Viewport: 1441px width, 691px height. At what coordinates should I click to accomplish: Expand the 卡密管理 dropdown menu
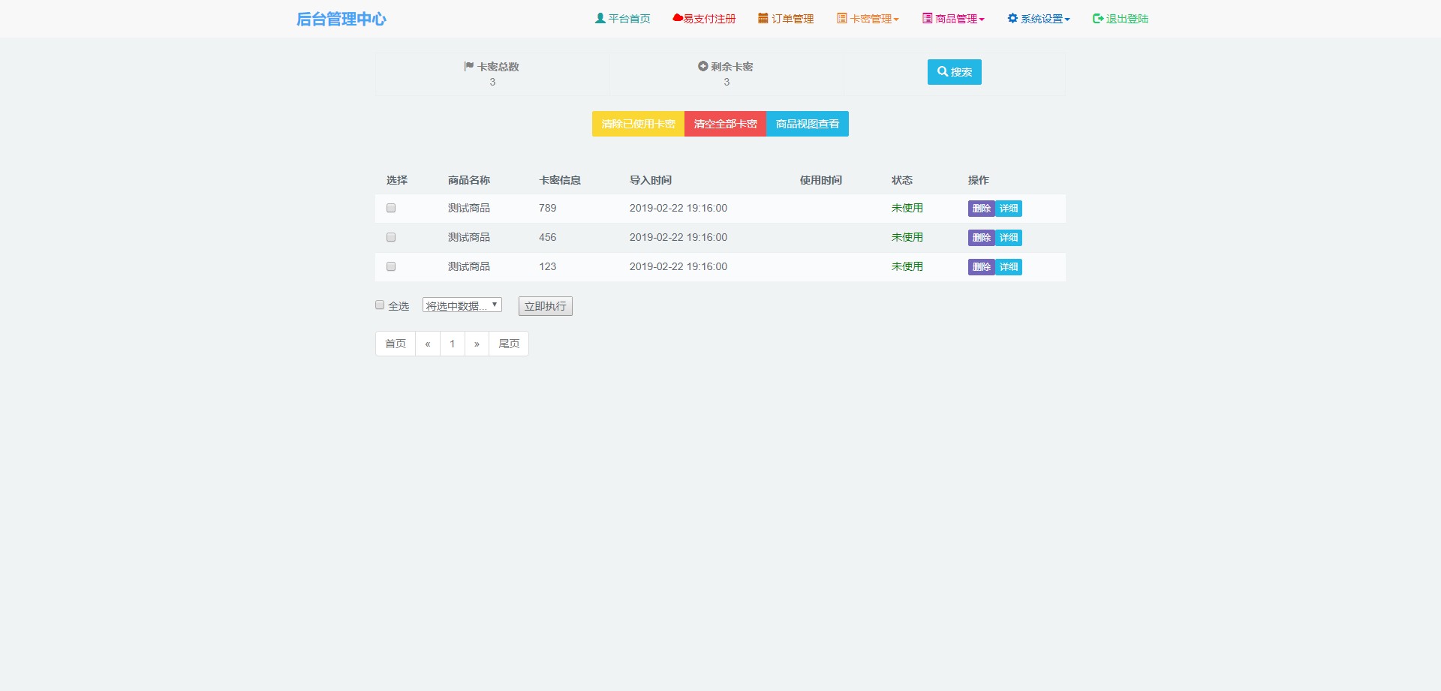868,19
